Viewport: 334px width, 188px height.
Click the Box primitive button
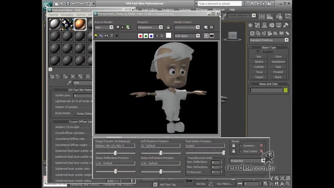259,56
